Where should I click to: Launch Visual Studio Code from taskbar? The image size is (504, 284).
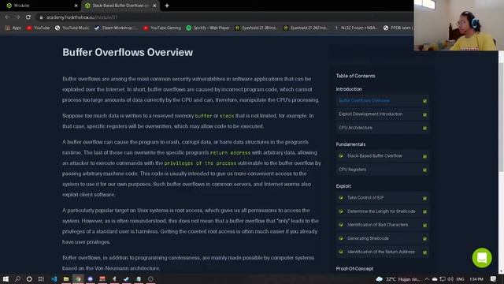54,278
